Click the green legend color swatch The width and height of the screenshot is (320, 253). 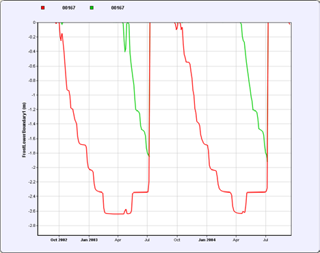click(x=92, y=8)
